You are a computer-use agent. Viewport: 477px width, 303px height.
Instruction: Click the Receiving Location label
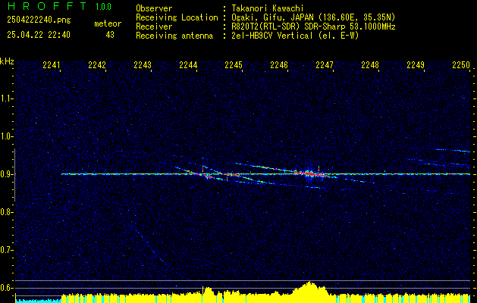point(177,17)
